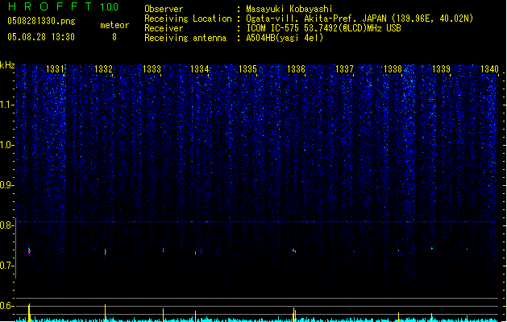Click the 0.7 kHz frequency label
This screenshot has height=322, width=507.
point(6,266)
